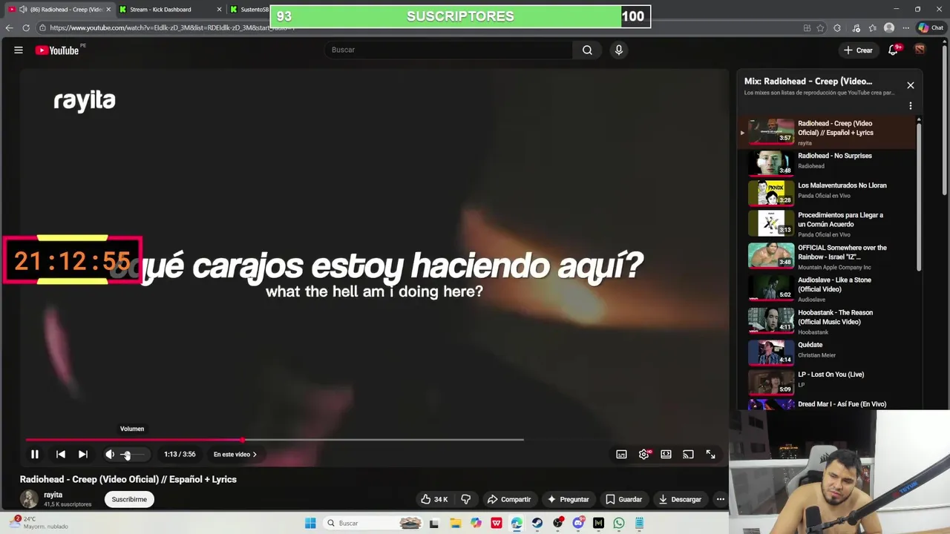Play Radiohead - No Surprises from the mix

(828, 162)
